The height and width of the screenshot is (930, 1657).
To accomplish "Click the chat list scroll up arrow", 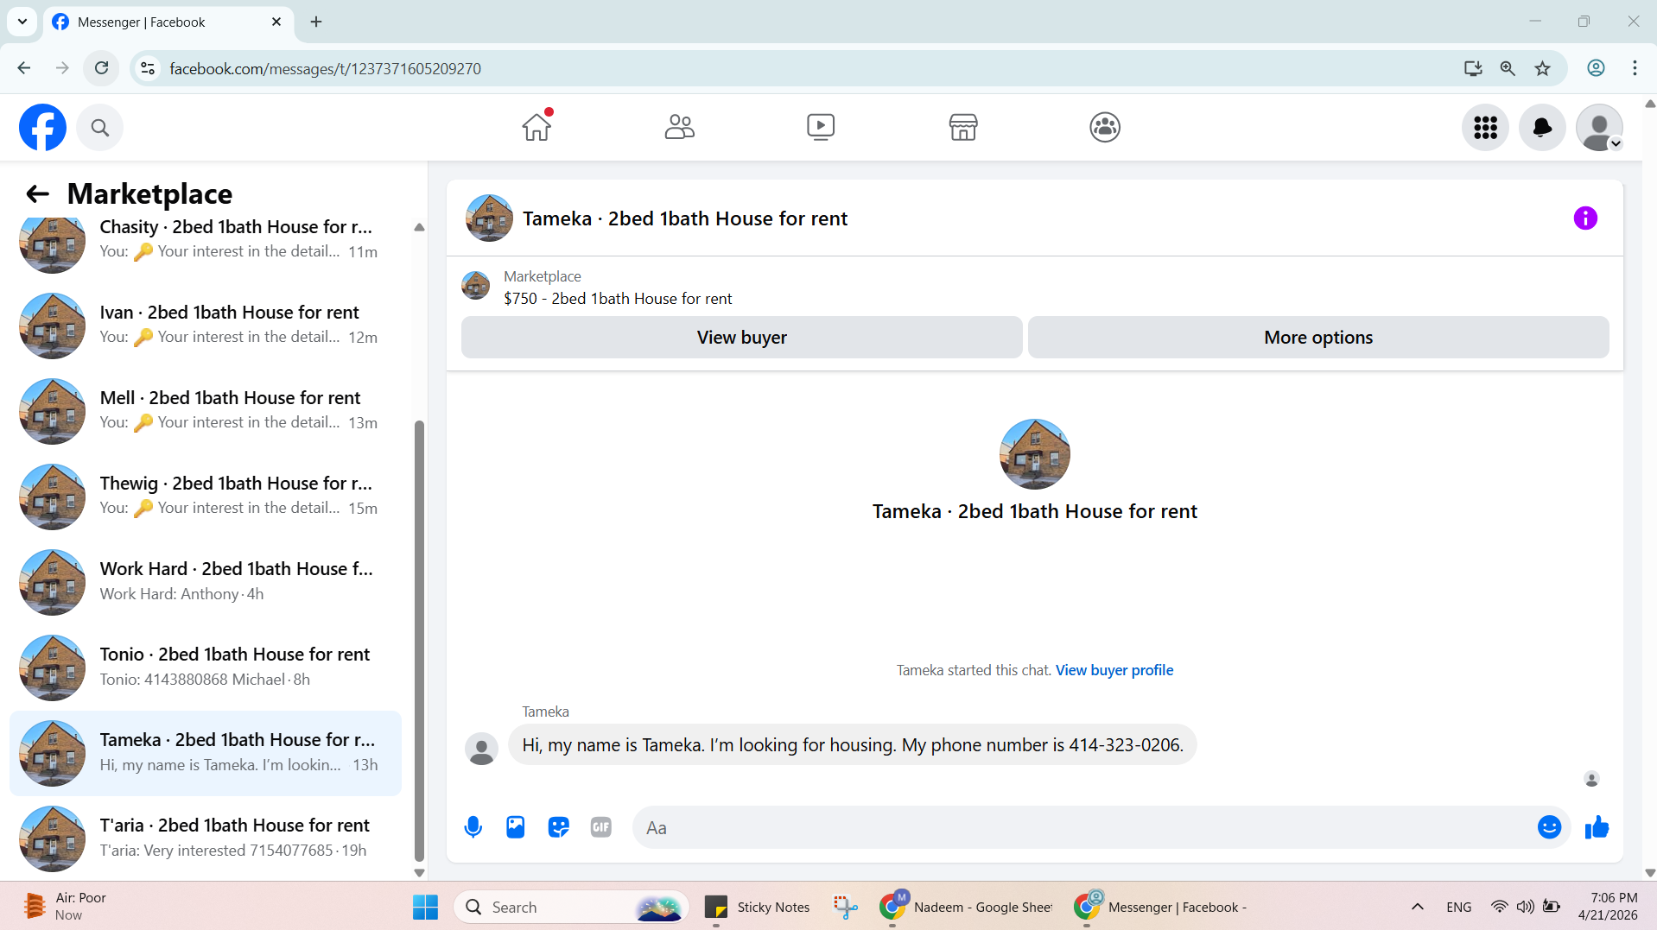I will [419, 228].
